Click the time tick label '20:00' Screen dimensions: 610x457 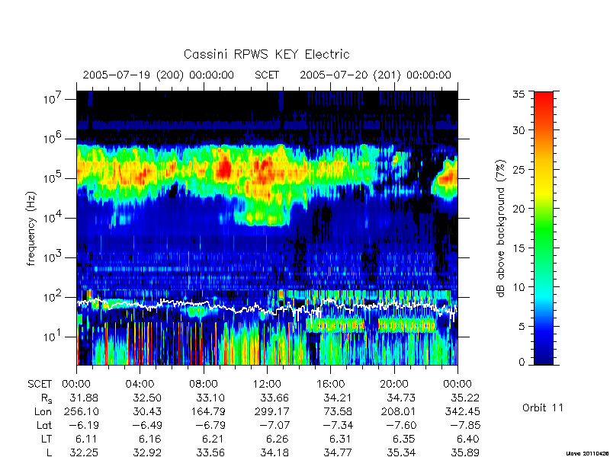394,384
